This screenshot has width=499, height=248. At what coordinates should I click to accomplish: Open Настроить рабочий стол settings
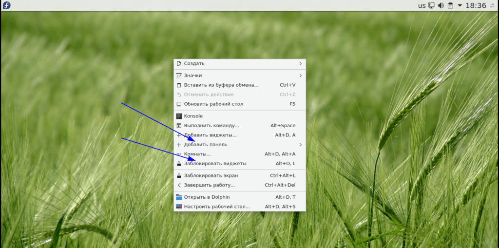coord(217,207)
